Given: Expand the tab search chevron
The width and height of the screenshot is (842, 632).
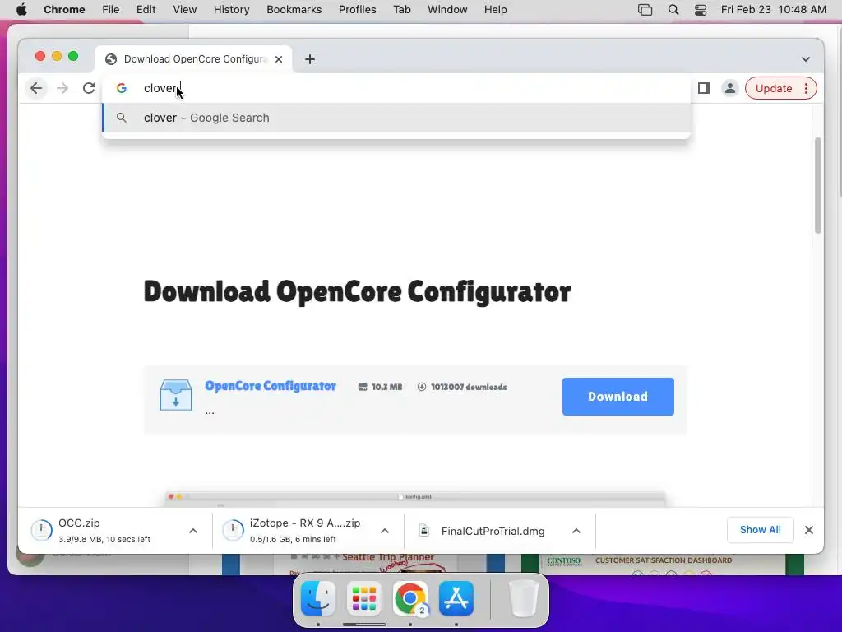Looking at the screenshot, I should (806, 59).
